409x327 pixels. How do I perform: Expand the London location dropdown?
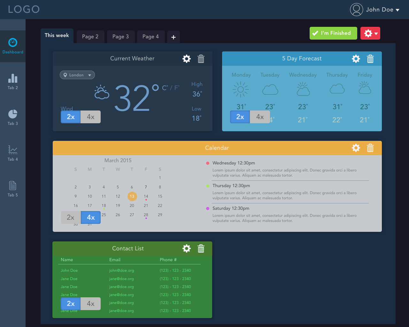[x=77, y=75]
